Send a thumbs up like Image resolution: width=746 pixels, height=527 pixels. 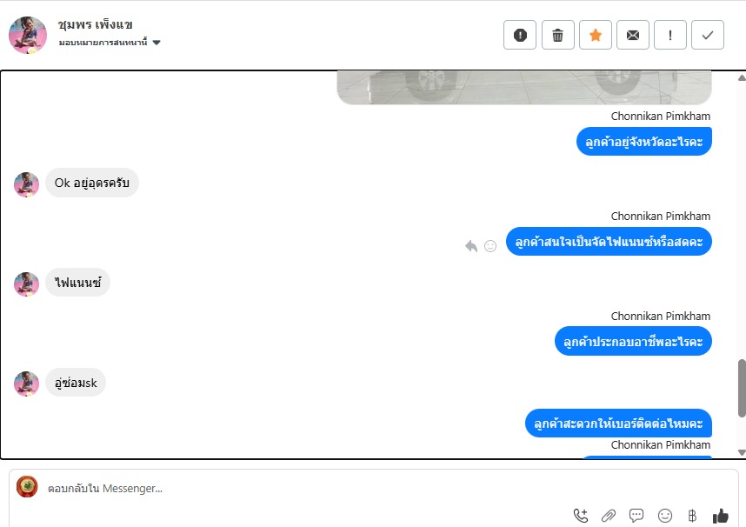point(720,516)
